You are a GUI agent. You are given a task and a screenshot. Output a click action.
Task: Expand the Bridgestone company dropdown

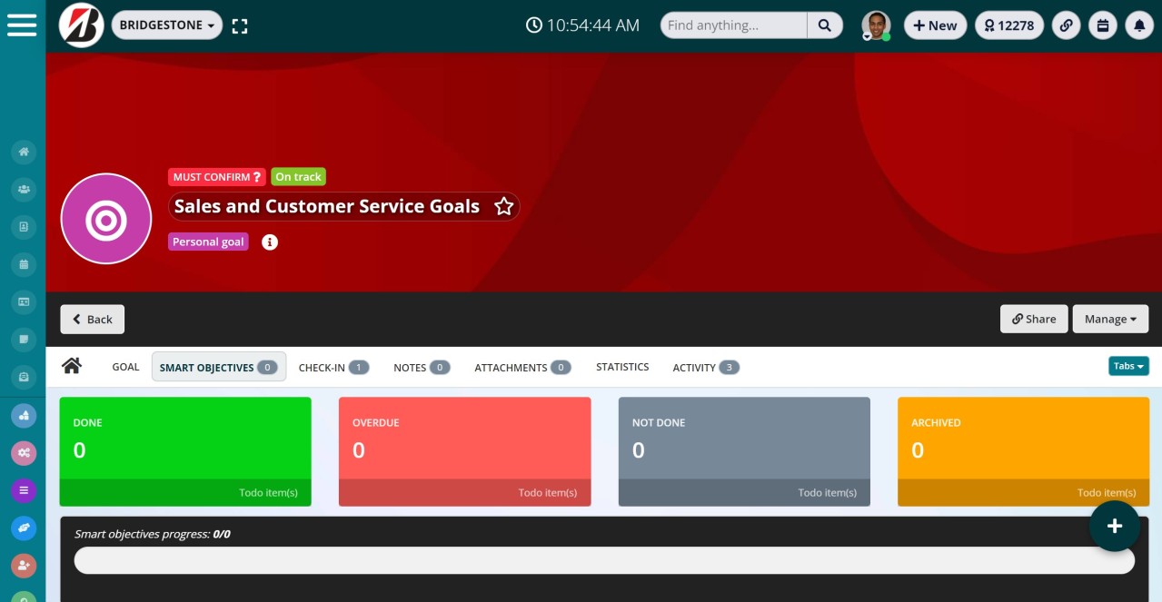(167, 25)
